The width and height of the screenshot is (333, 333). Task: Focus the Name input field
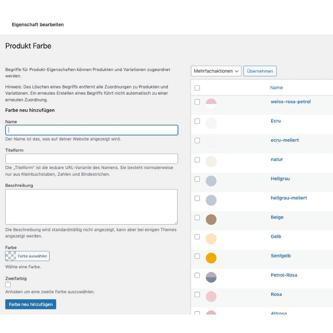coord(91,130)
